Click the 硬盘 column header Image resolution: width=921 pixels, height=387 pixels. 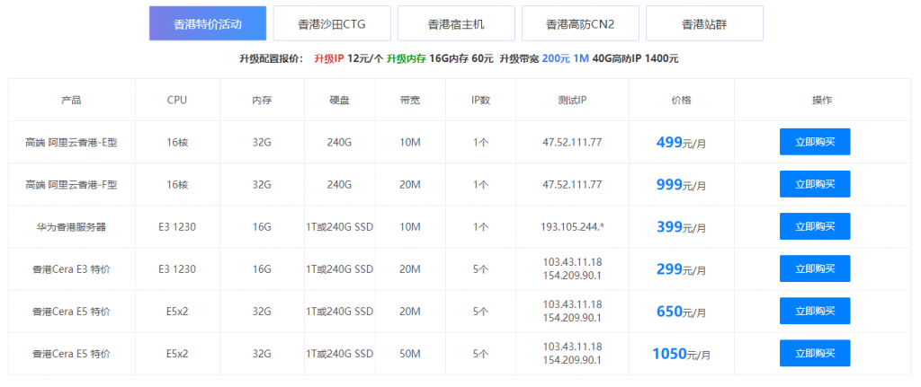(339, 101)
